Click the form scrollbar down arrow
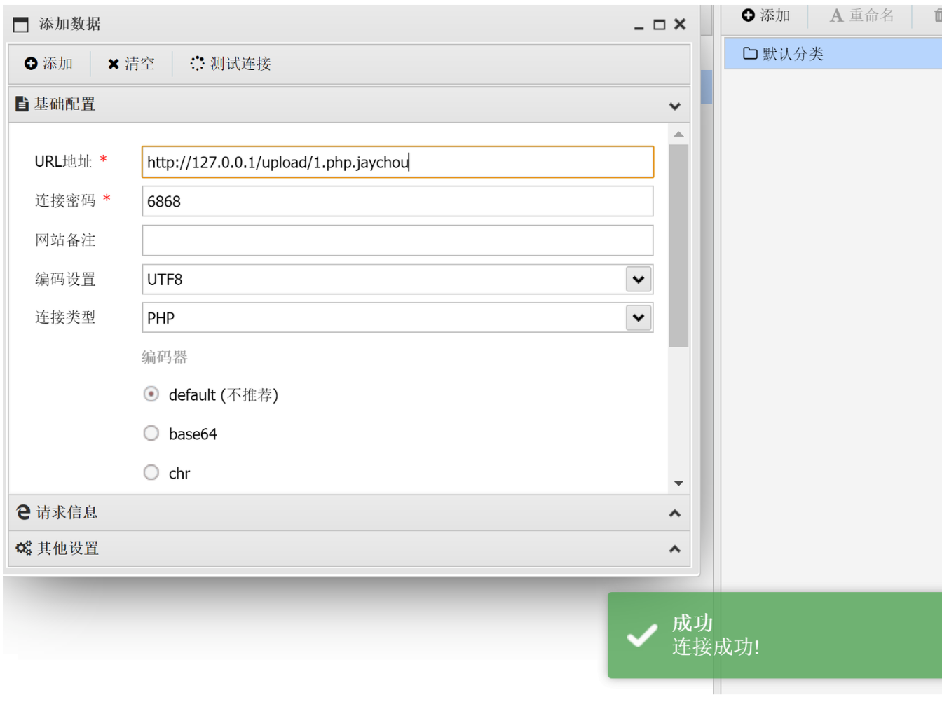Image resolution: width=942 pixels, height=702 pixels. tap(678, 483)
